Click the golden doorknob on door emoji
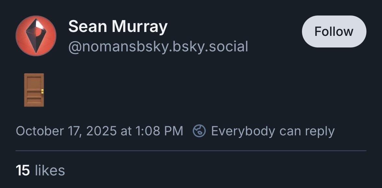The width and height of the screenshot is (382, 188). pos(42,91)
